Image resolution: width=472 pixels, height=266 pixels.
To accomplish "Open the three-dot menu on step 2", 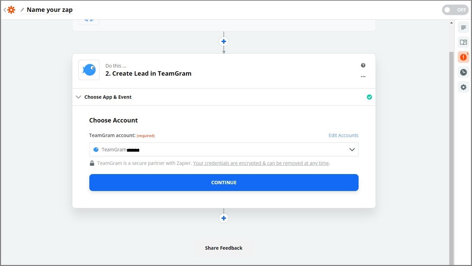I will click(363, 77).
